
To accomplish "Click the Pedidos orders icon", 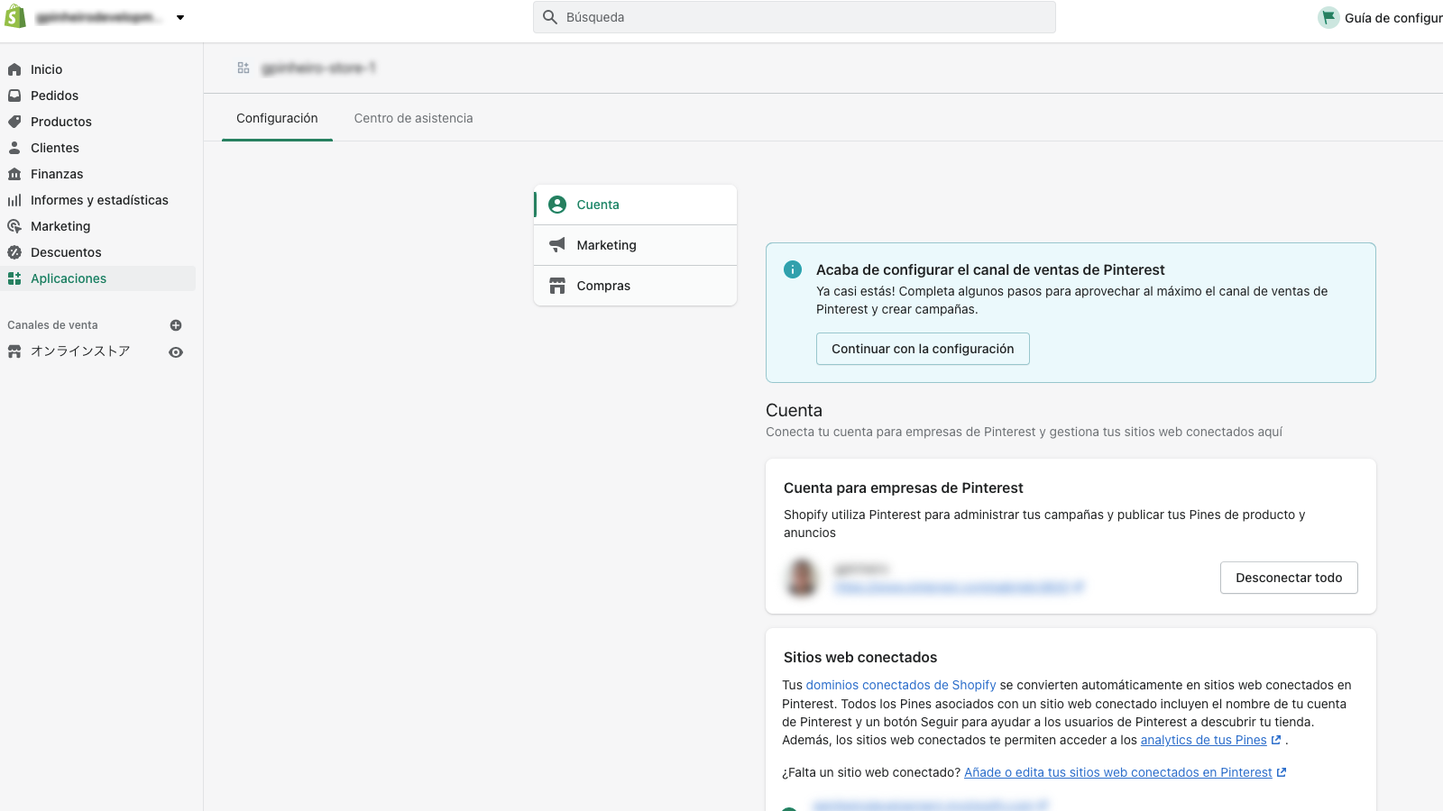I will 14,96.
